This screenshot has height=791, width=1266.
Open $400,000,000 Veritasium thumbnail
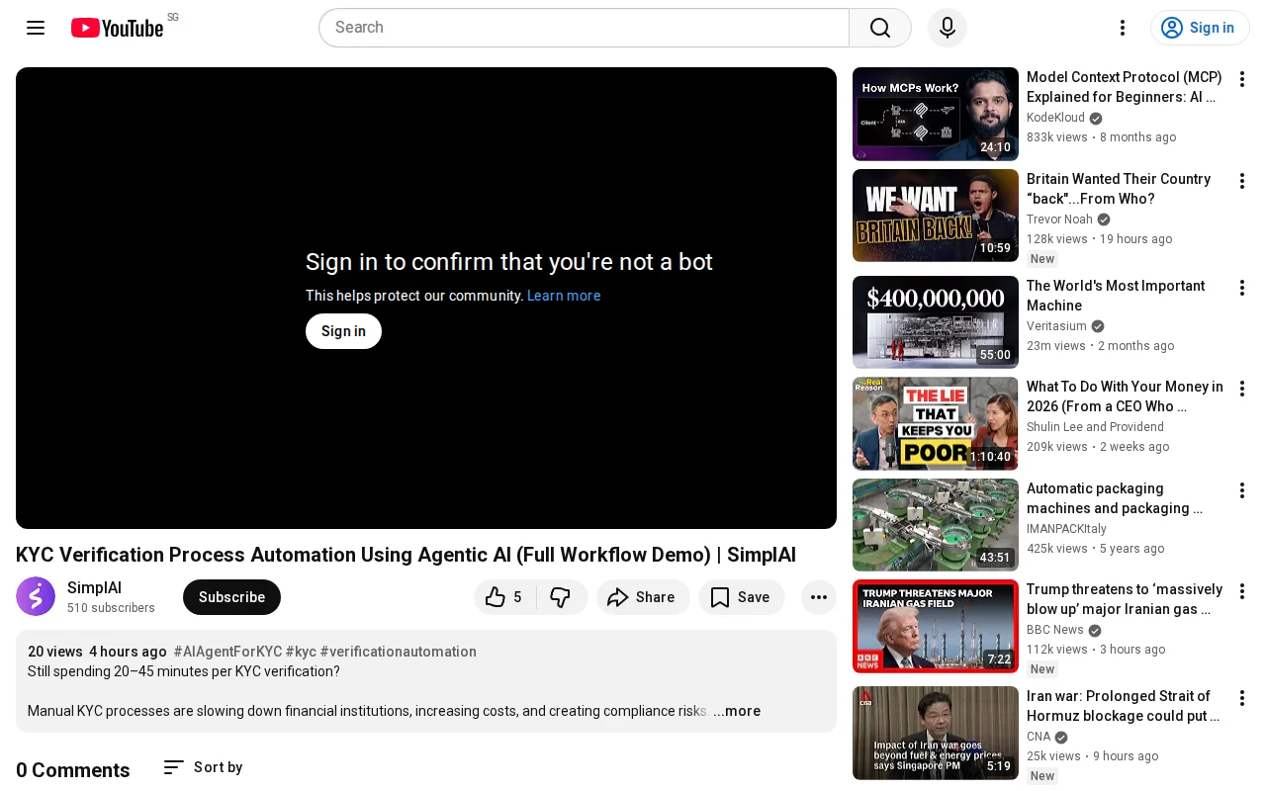[936, 322]
